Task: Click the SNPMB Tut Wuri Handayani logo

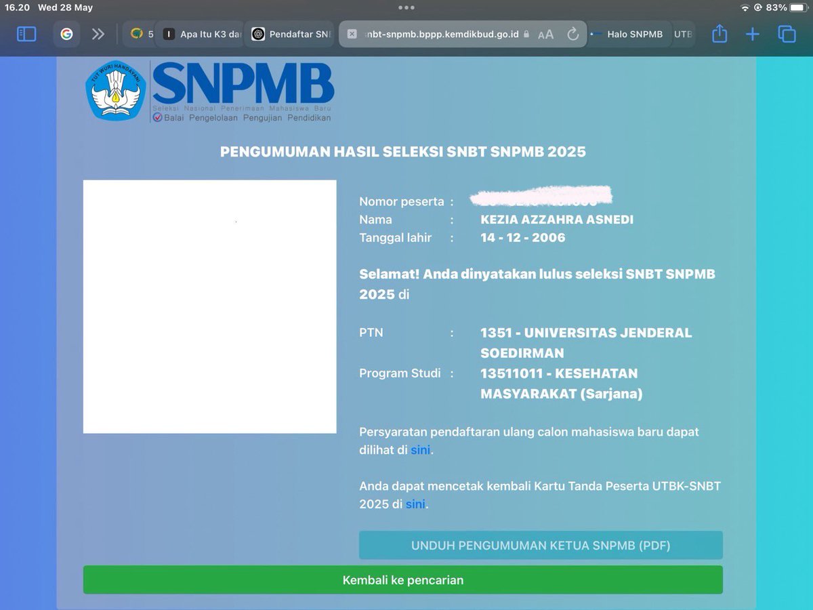Action: 114,90
